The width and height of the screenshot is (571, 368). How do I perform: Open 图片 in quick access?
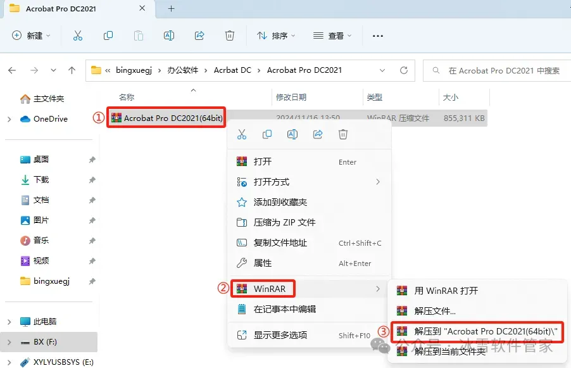[x=35, y=220]
